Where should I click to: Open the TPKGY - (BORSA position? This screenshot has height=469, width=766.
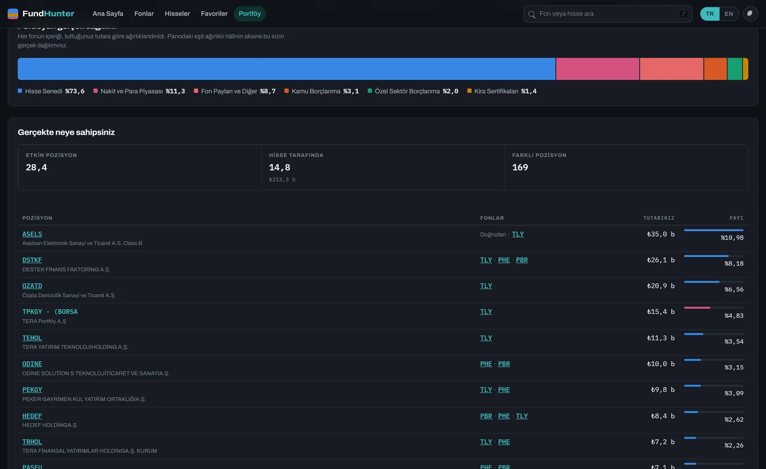50,312
